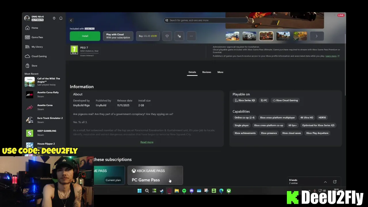
Task: Click the Current plan subscription card
Action: click(109, 175)
